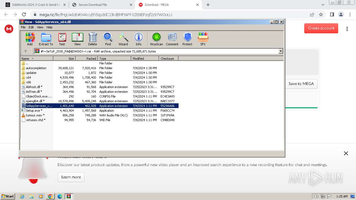Screen dimensions: 356x200
Task: Sort by the Name column header
Action: (37, 58)
